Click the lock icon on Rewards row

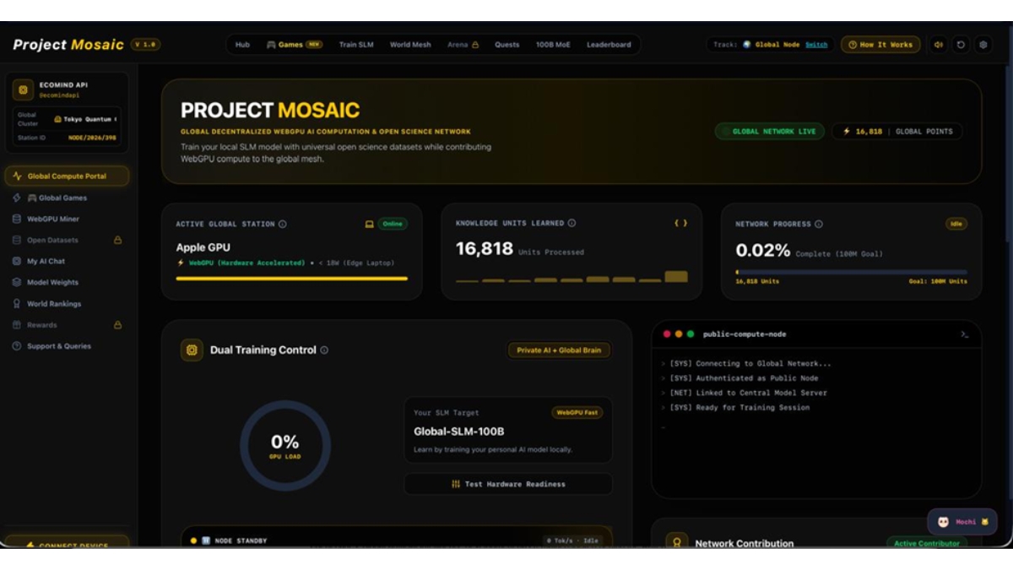click(x=117, y=324)
